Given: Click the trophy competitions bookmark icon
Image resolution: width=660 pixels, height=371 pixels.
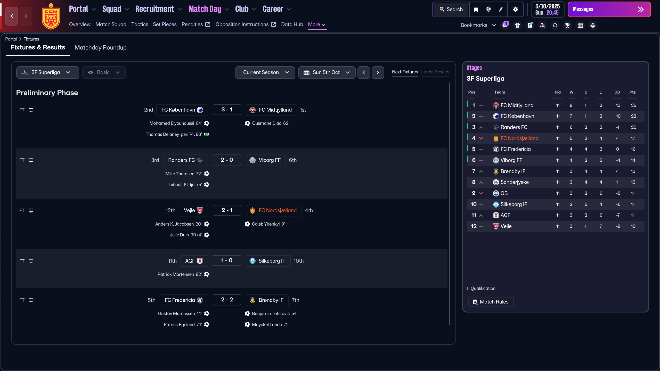Looking at the screenshot, I should pyautogui.click(x=567, y=25).
